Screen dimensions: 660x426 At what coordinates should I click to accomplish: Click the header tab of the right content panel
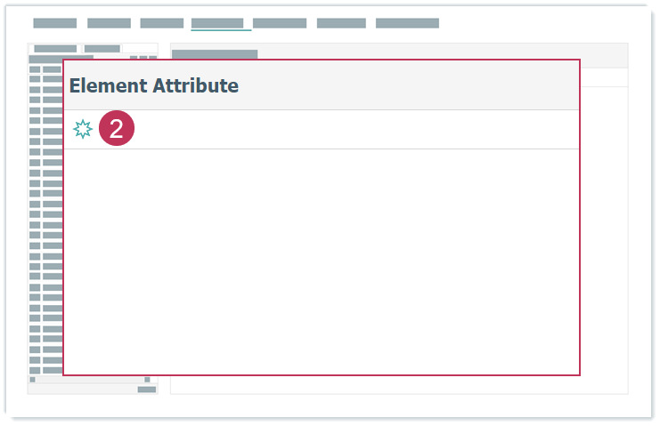tap(215, 54)
